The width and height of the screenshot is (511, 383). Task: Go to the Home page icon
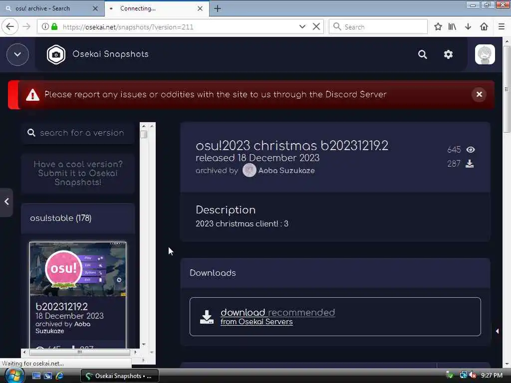click(x=484, y=27)
